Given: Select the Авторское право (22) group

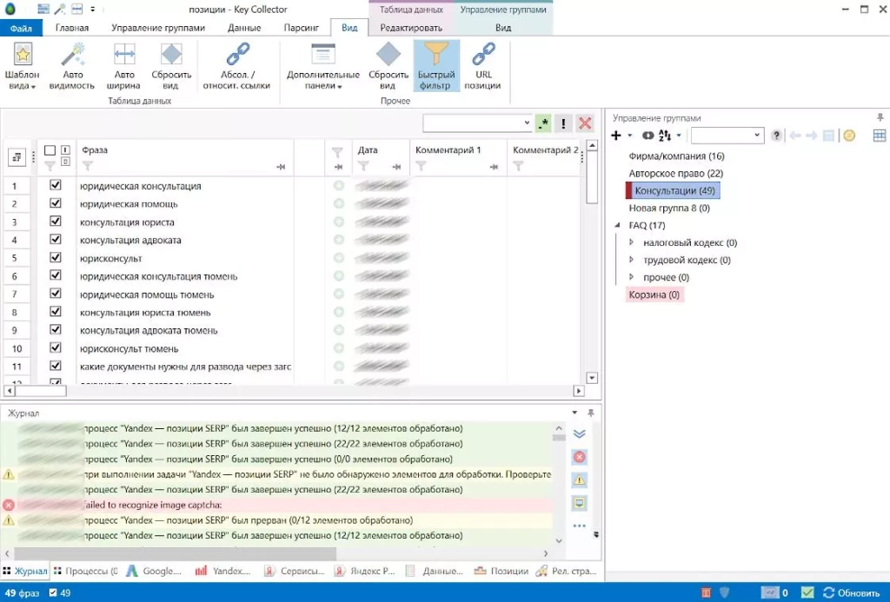Looking at the screenshot, I should pyautogui.click(x=676, y=173).
